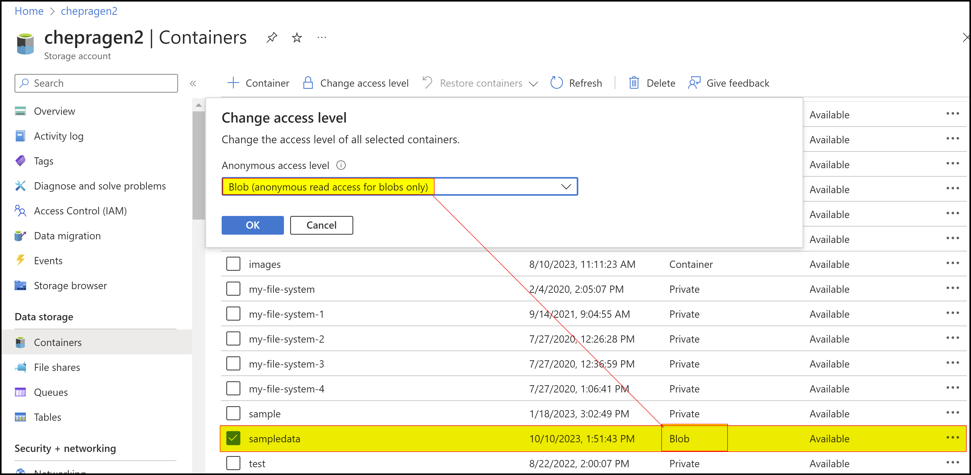971x475 pixels.
Task: Open more options via ellipsis next to title
Action: [322, 37]
